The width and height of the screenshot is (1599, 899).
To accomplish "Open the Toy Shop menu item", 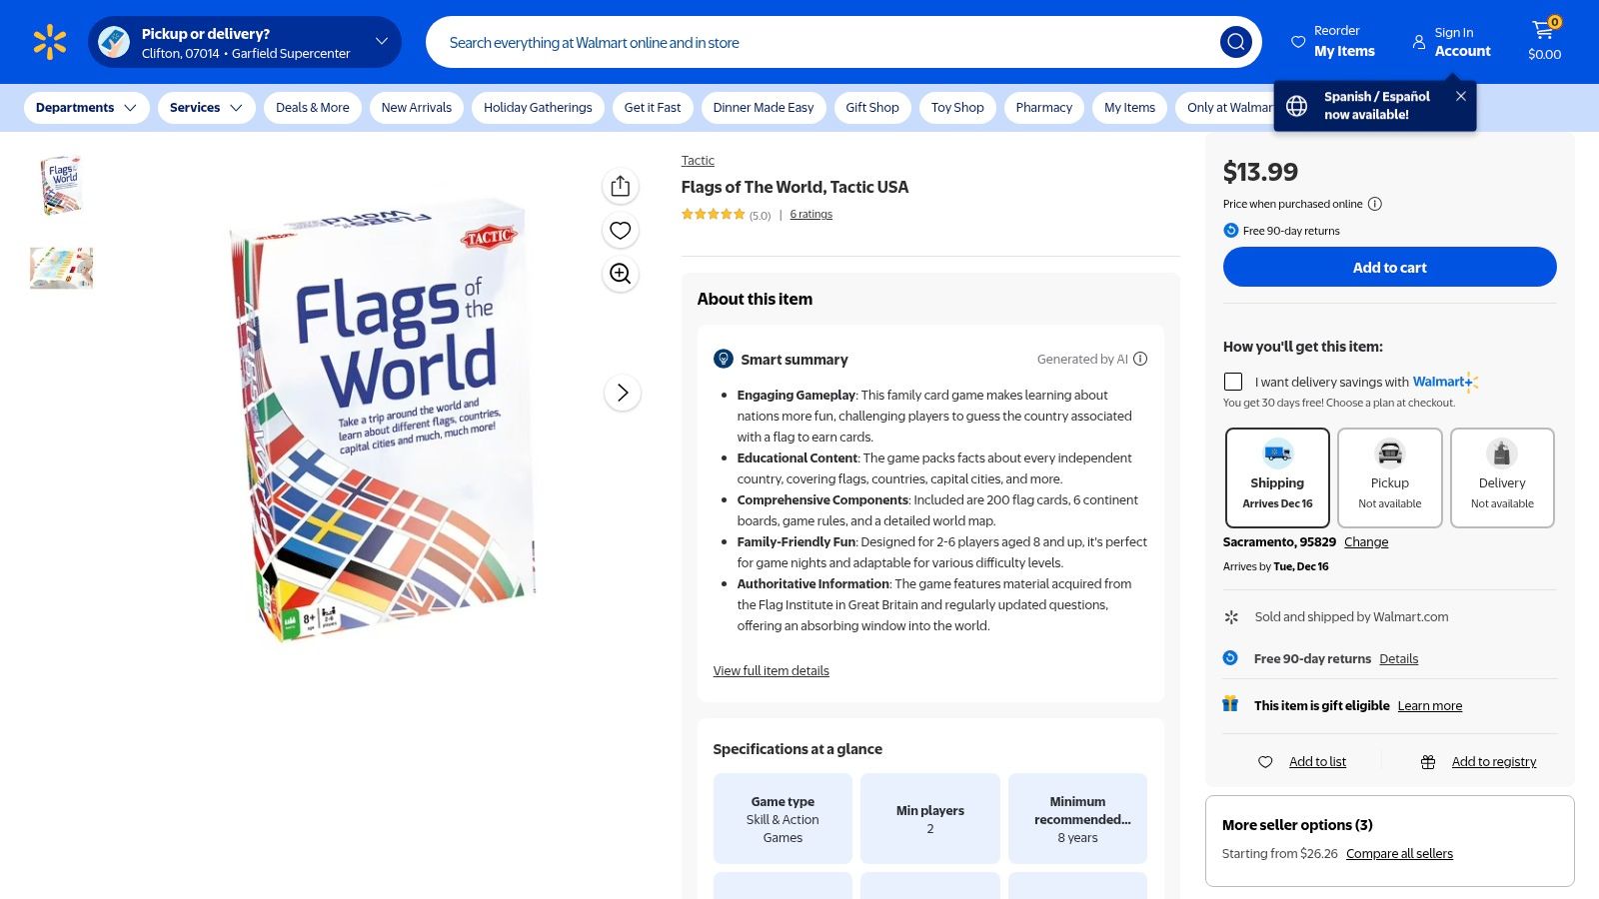I will [x=956, y=107].
